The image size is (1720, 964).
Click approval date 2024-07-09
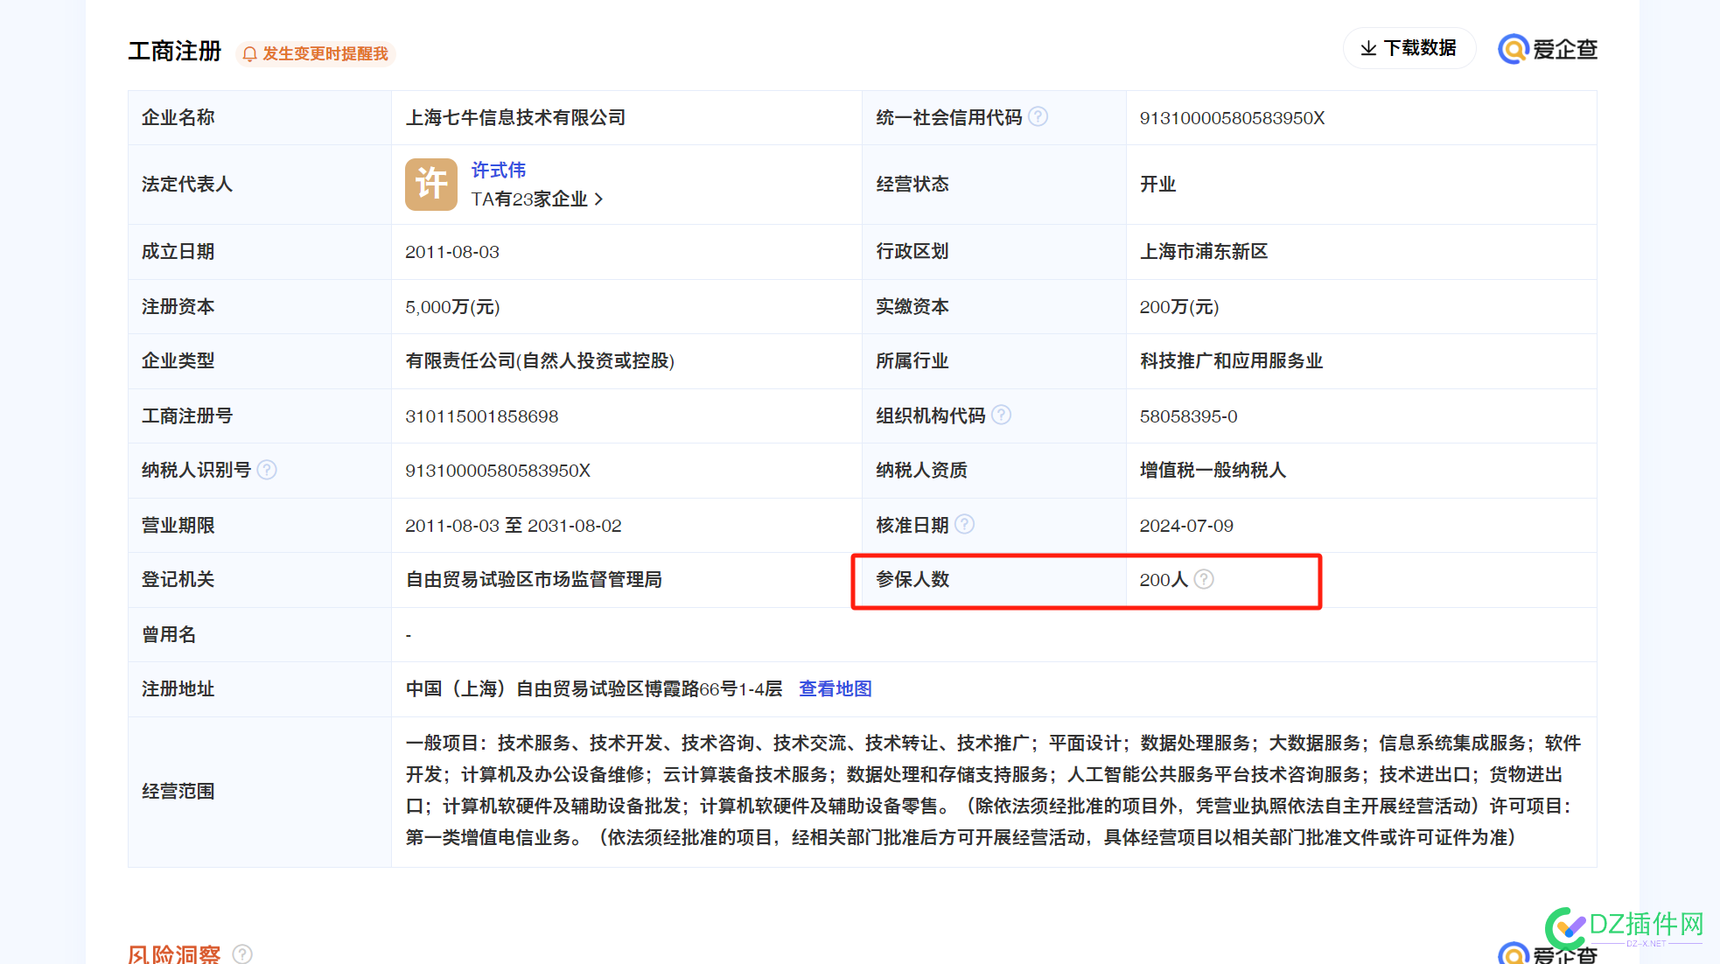coord(1186,526)
